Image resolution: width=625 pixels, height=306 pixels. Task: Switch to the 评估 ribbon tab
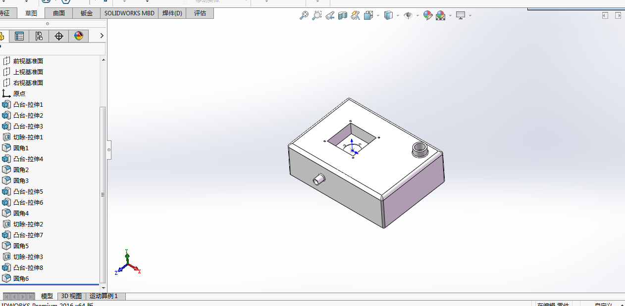200,13
